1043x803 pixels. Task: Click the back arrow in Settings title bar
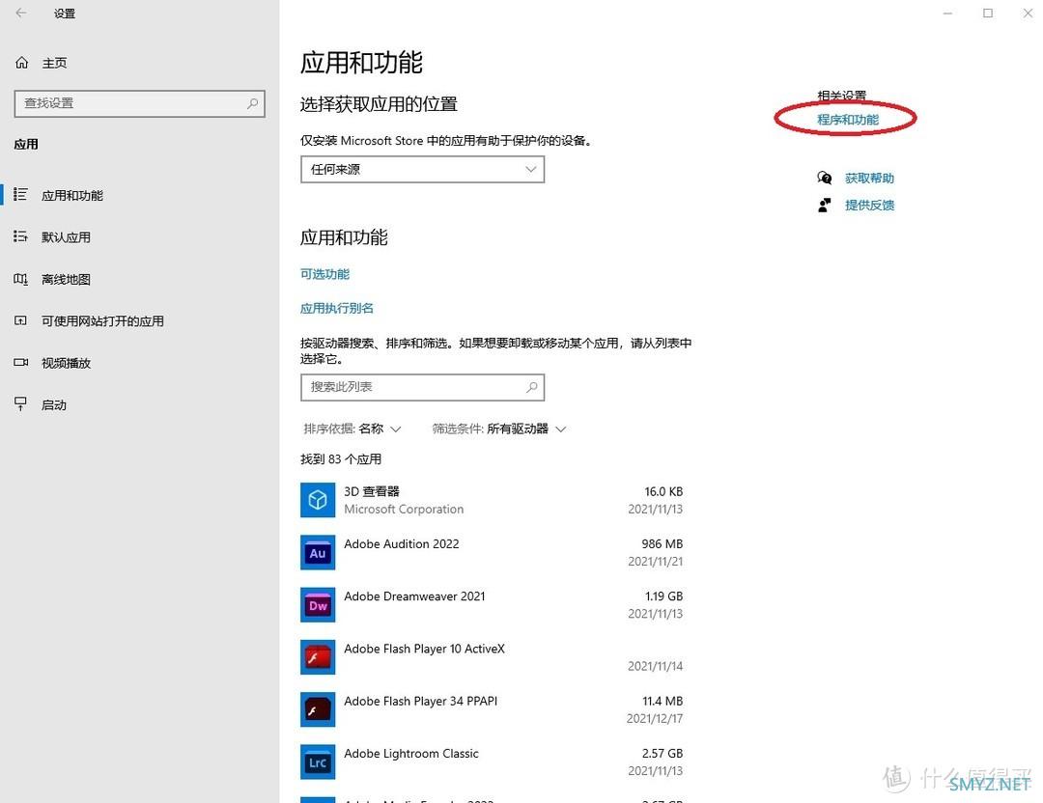(x=21, y=13)
